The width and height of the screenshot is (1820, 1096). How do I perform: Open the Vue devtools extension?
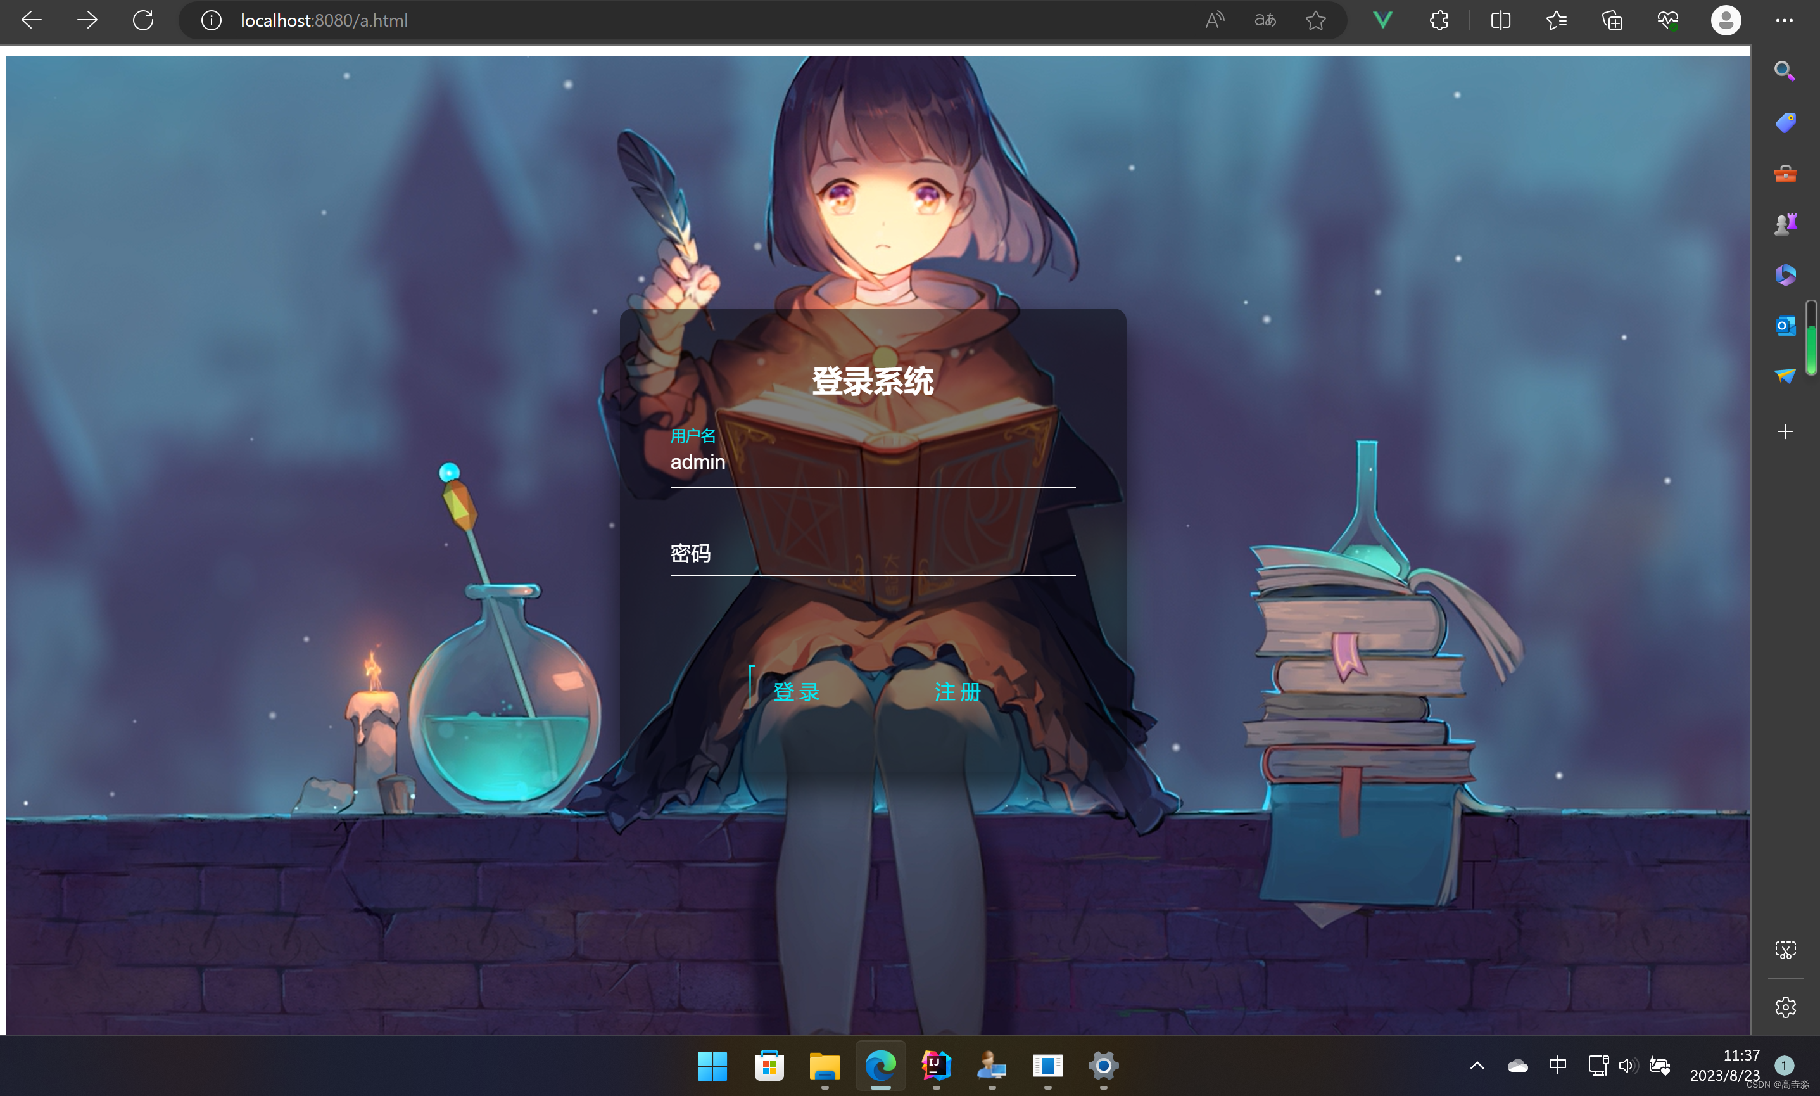click(1383, 20)
